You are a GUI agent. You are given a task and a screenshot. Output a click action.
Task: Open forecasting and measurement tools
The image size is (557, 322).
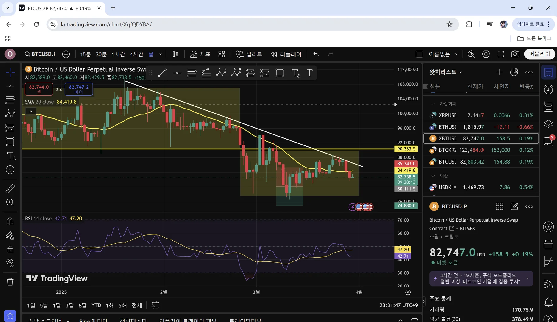pos(10,128)
